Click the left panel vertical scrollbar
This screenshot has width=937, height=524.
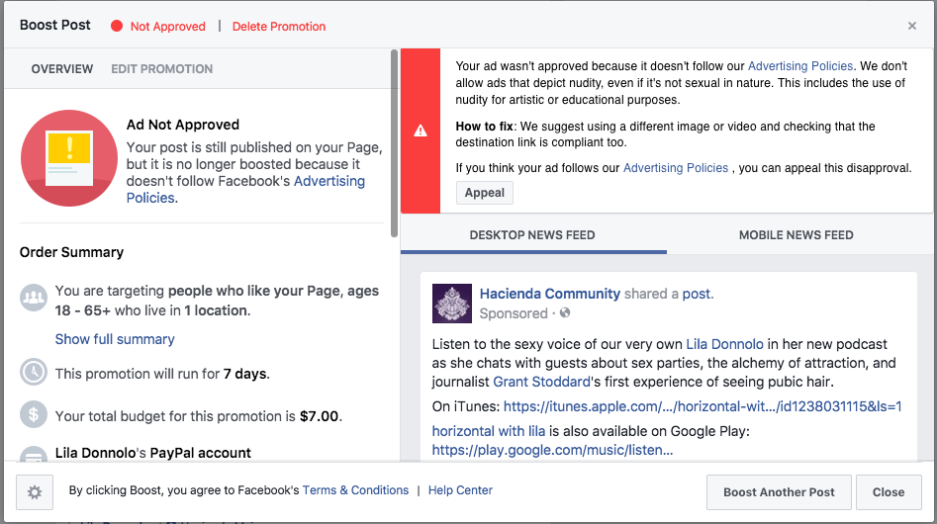tap(394, 143)
